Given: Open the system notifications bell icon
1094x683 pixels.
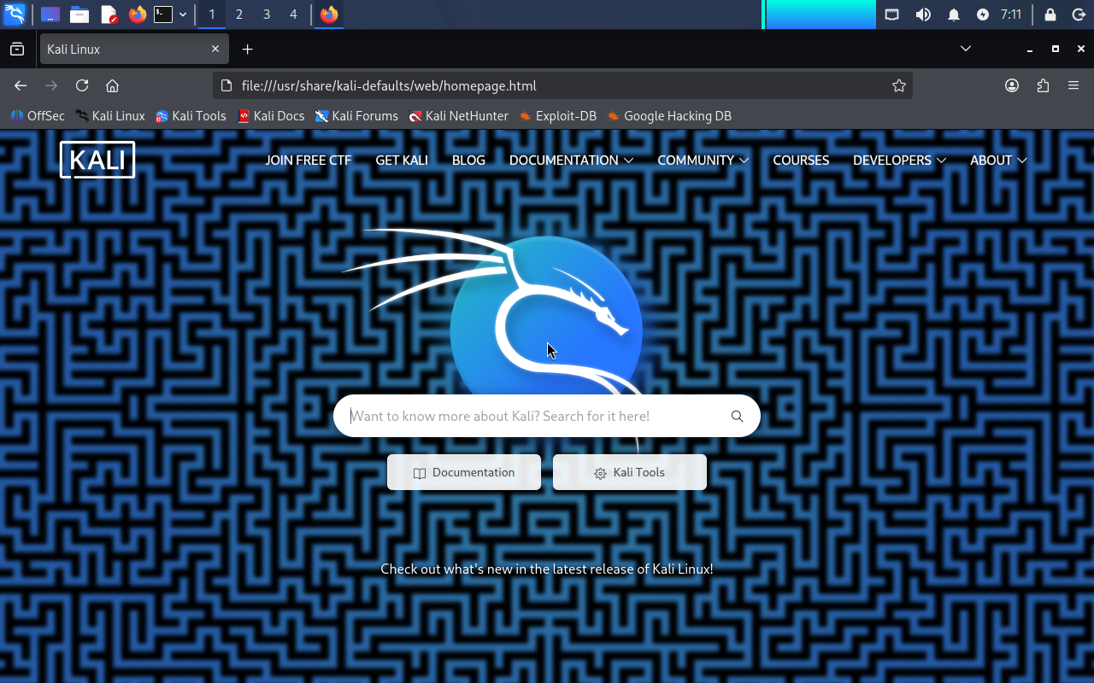Looking at the screenshot, I should (954, 15).
